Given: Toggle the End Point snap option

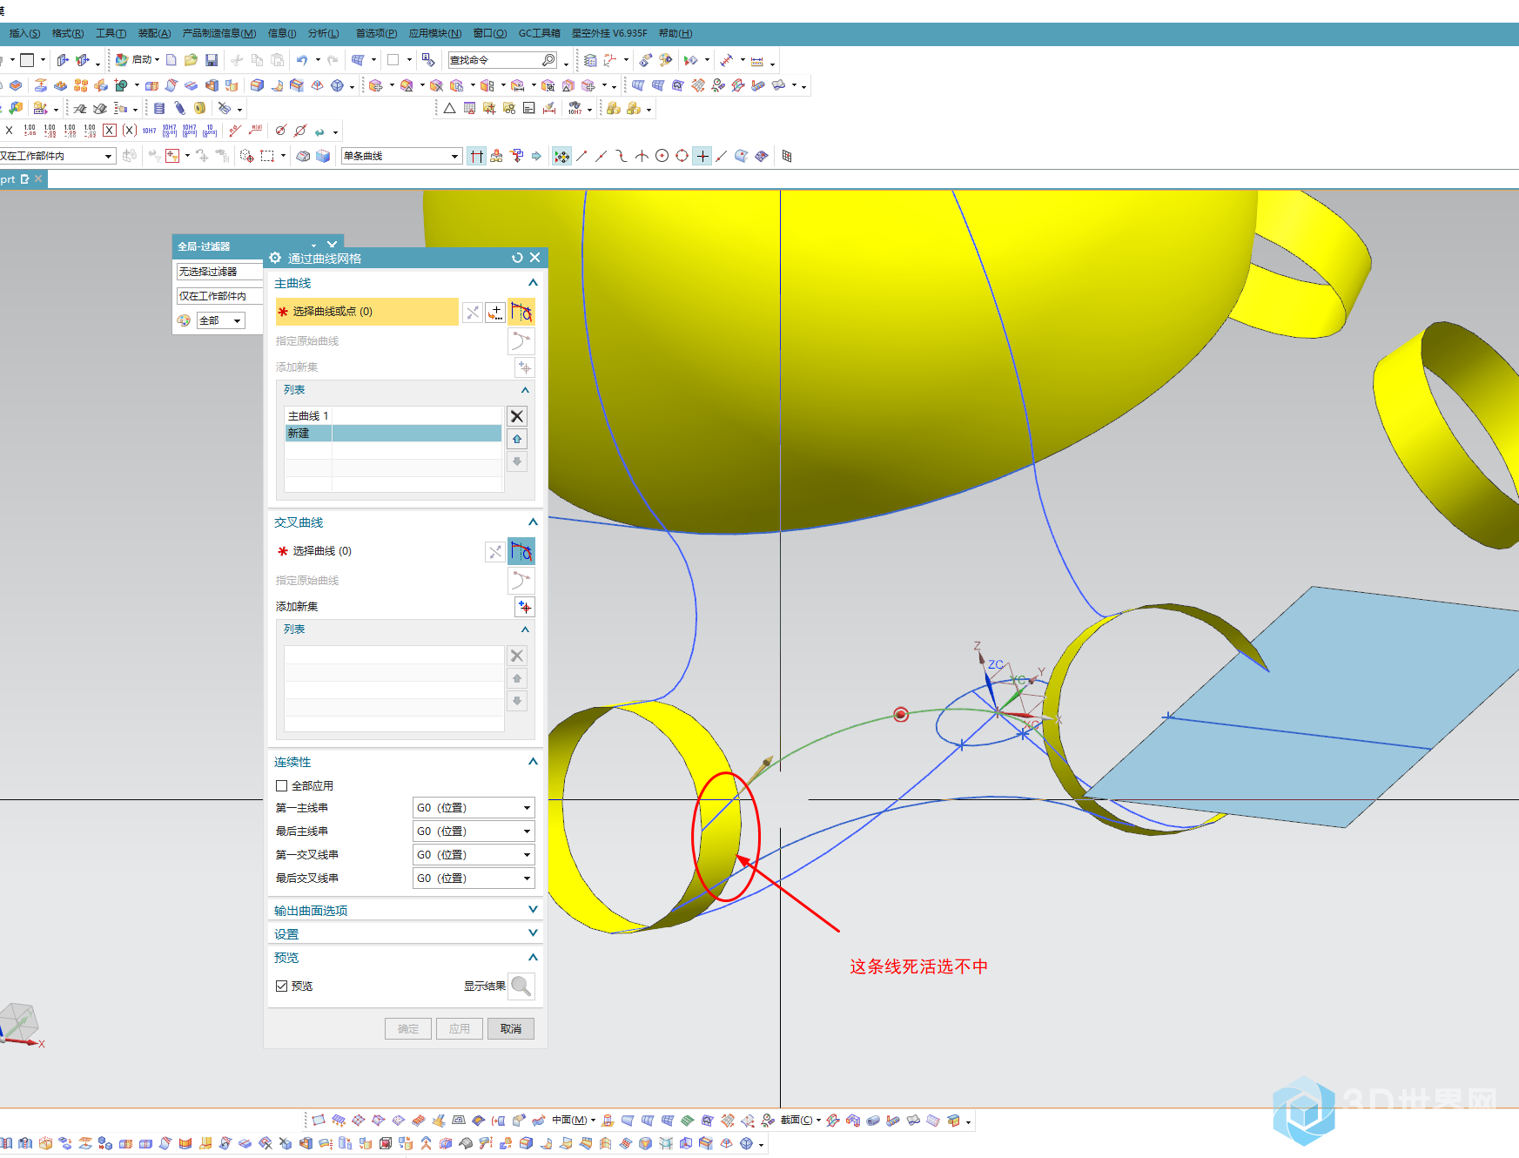Looking at the screenshot, I should 581,156.
